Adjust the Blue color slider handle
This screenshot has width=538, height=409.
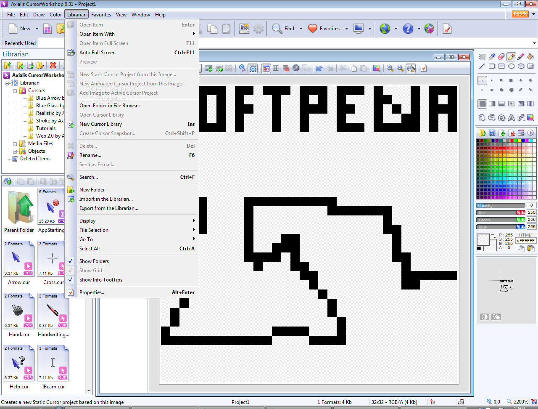[521, 227]
